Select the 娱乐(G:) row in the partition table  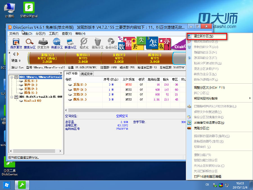click(125, 100)
